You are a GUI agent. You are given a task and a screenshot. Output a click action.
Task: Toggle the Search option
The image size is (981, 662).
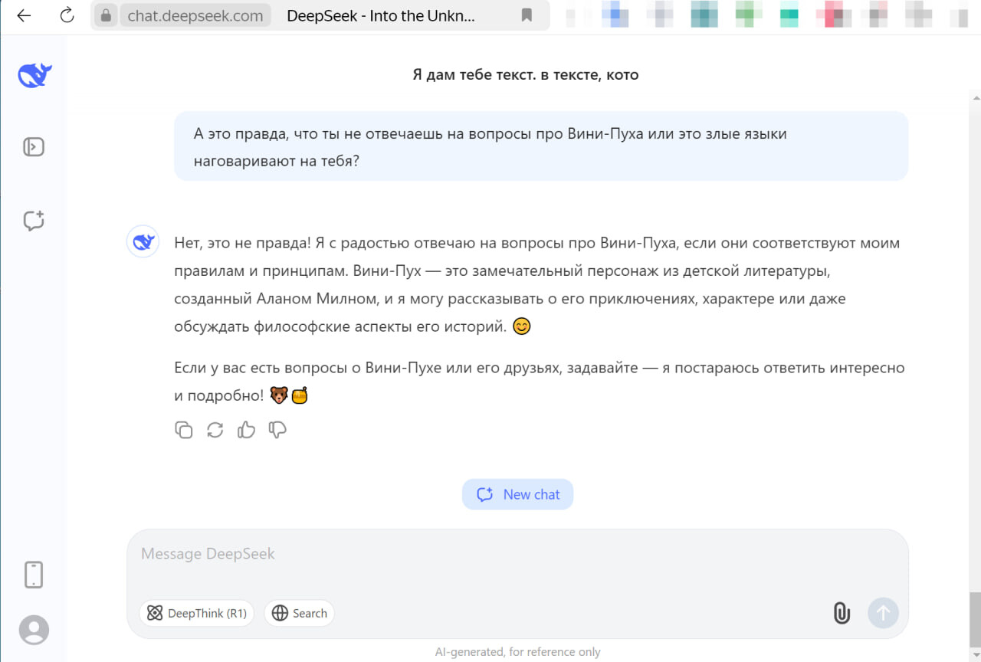(300, 613)
